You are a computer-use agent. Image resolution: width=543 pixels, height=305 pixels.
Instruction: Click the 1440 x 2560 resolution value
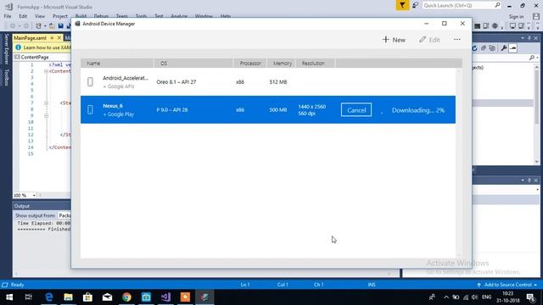(311, 107)
